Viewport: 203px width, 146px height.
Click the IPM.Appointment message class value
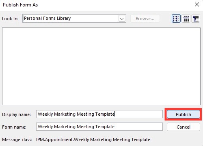click(93, 140)
